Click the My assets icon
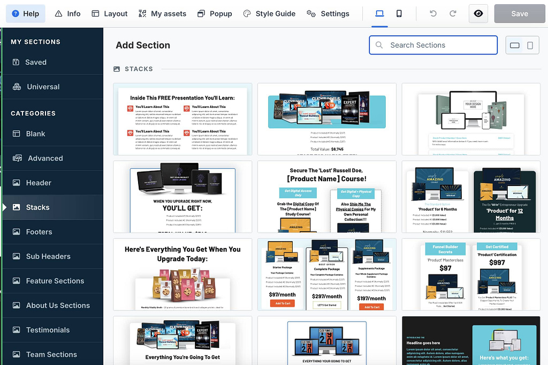The width and height of the screenshot is (548, 365). (142, 13)
